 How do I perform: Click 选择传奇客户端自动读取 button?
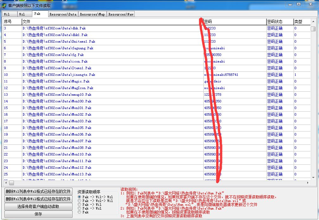(x=38, y=206)
